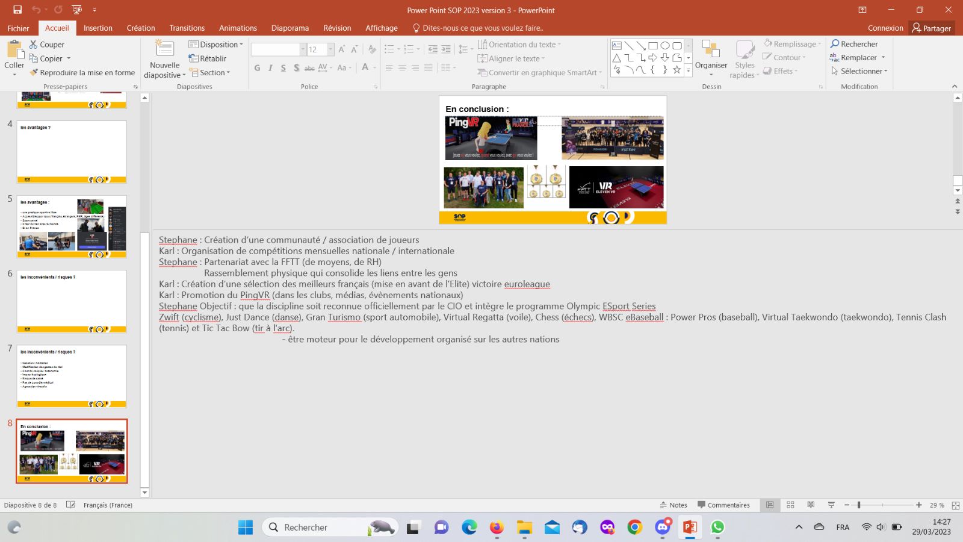Open slide sorter view in status bar
This screenshot has width=963, height=542.
click(x=790, y=505)
